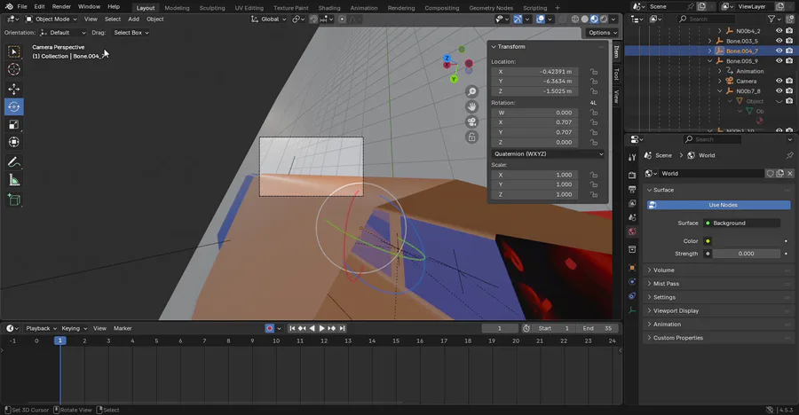Click the current frame field in timeline
The image size is (799, 415).
click(x=499, y=328)
